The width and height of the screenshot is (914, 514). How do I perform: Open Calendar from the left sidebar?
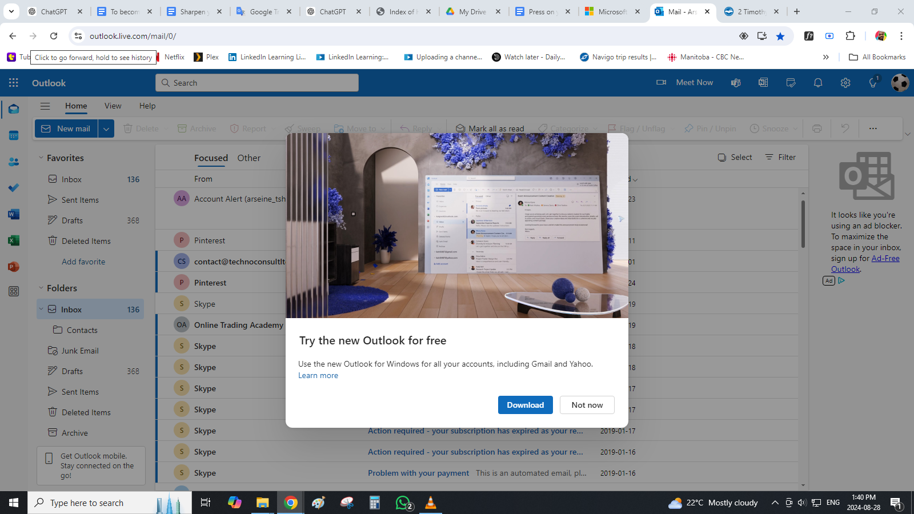click(x=14, y=135)
